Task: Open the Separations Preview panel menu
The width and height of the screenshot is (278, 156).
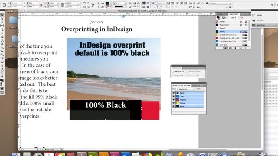Action: 205,86
